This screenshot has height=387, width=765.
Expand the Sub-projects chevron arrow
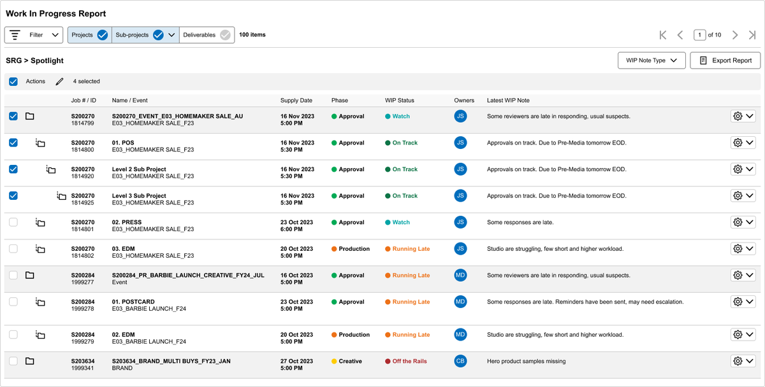[x=171, y=35]
